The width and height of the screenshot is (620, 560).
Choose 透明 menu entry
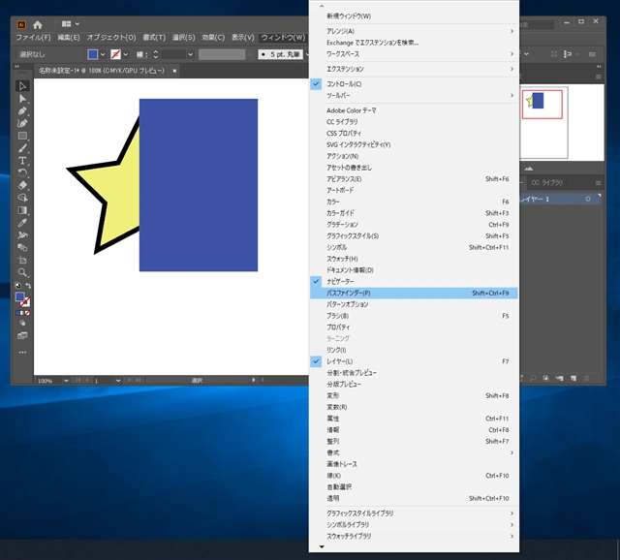click(x=414, y=498)
